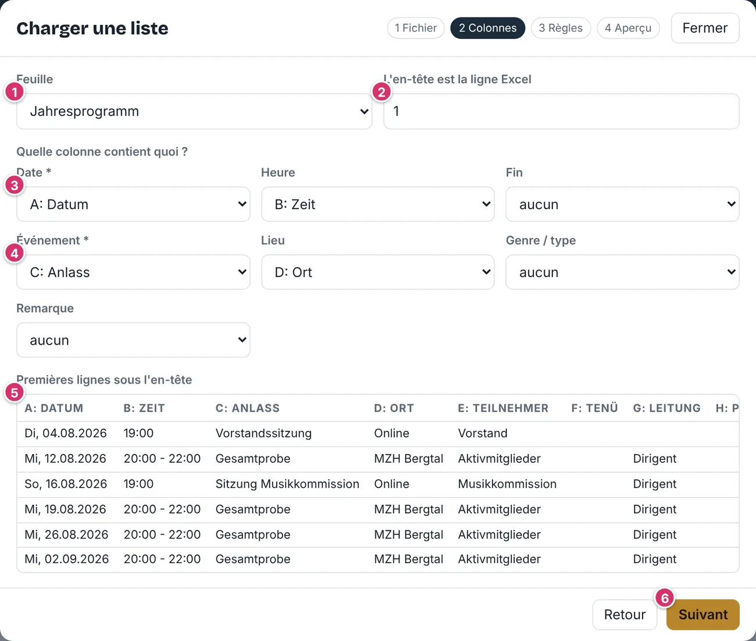Select the cell Di, 04.08.2026
This screenshot has width=756, height=641.
coord(66,433)
